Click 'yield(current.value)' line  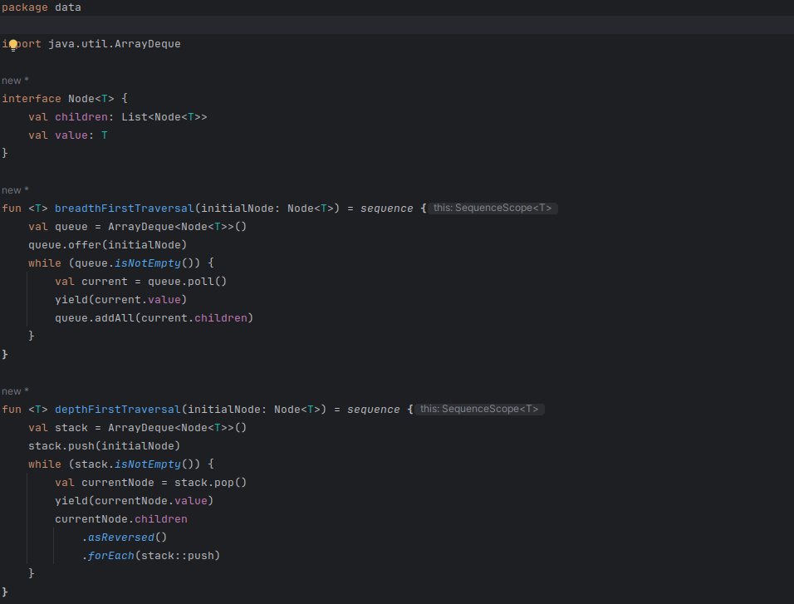120,300
